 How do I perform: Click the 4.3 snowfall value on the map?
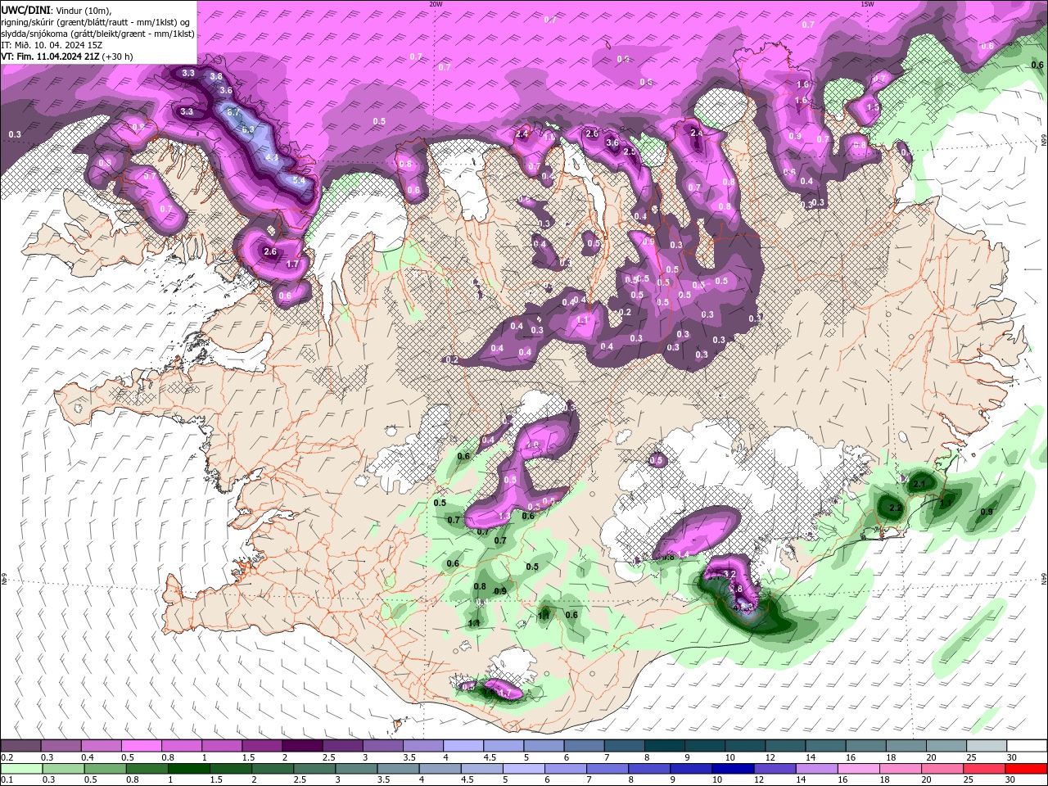pyautogui.click(x=273, y=158)
